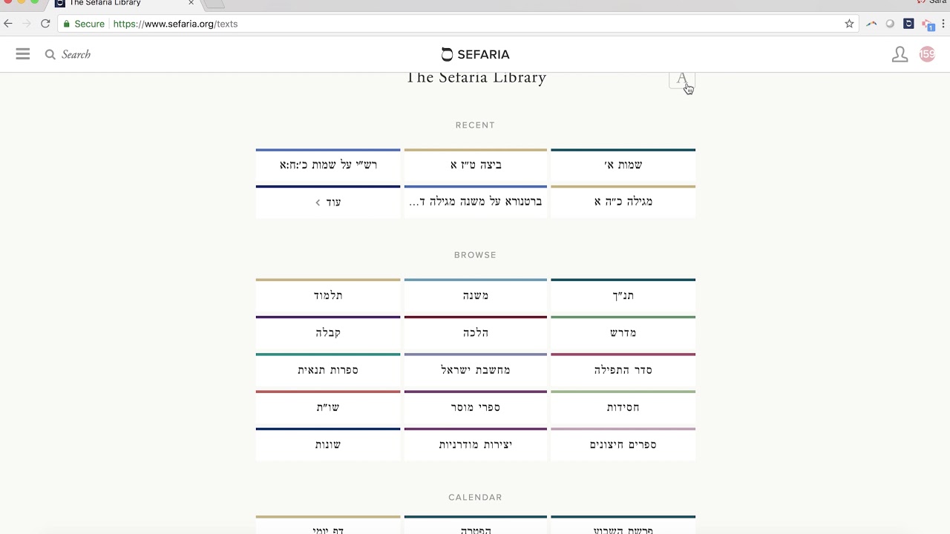Open recent text שמות א׳
Image resolution: width=950 pixels, height=534 pixels.
click(623, 164)
